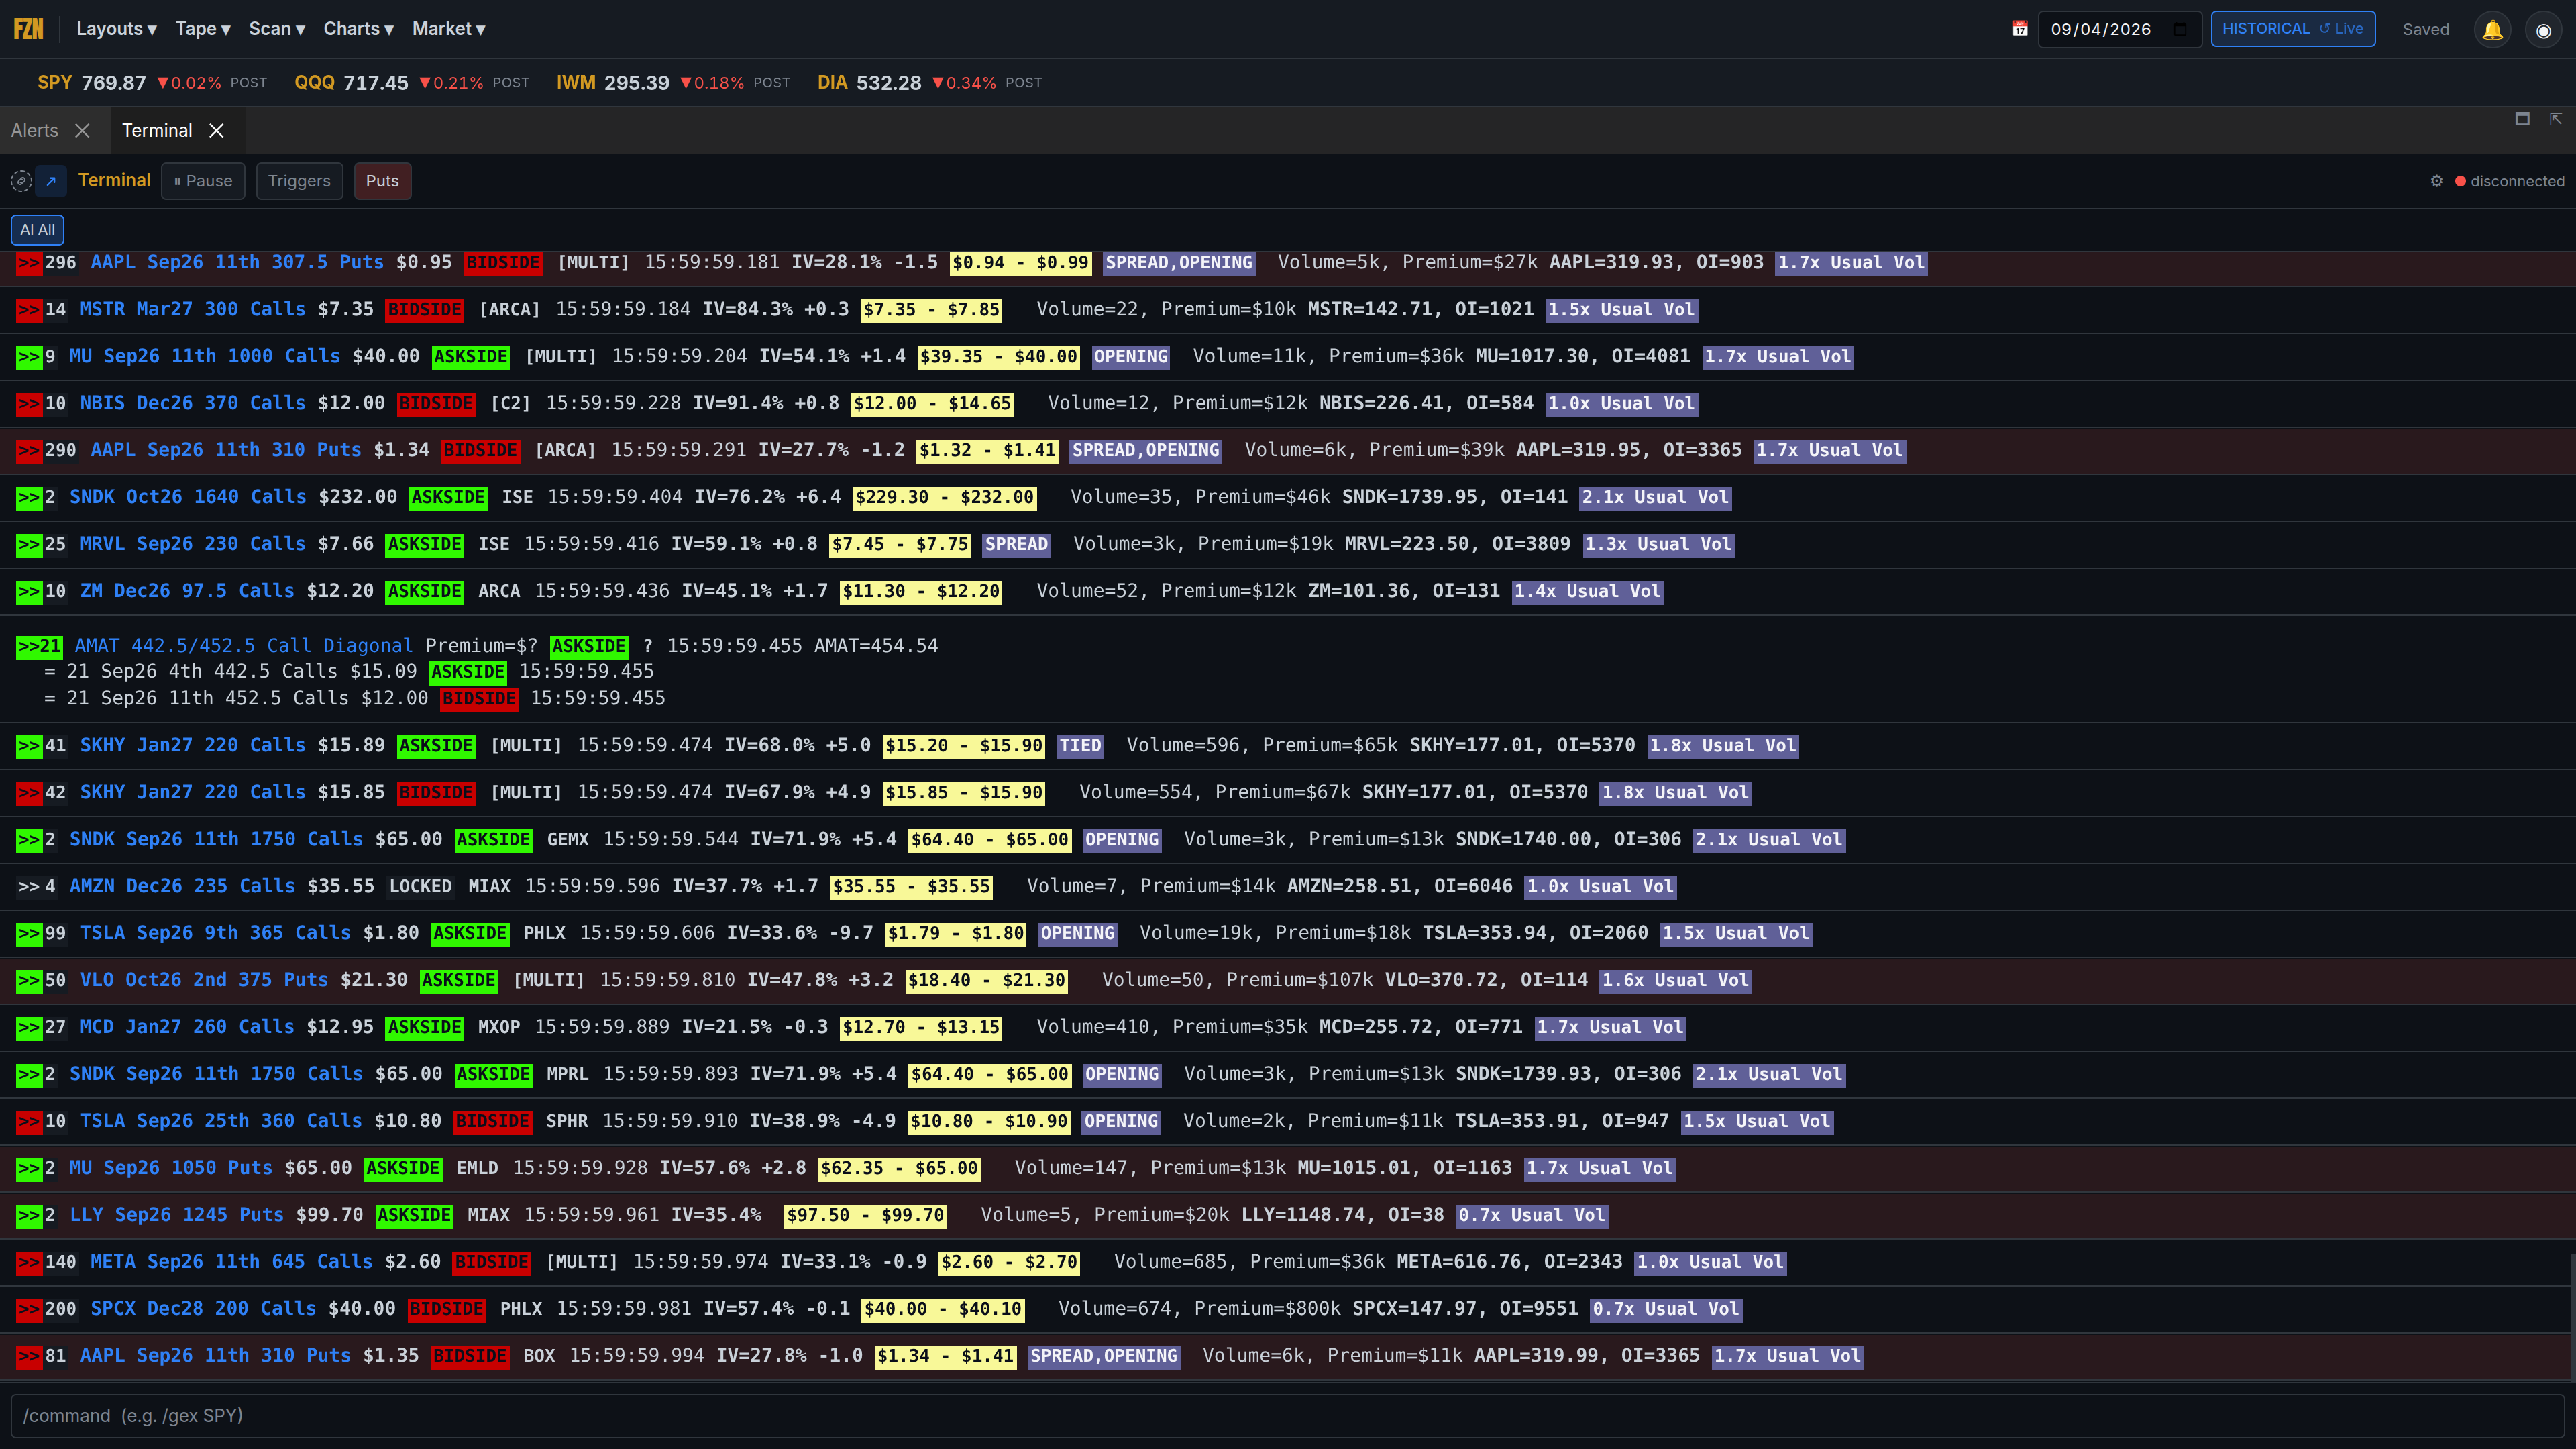The height and width of the screenshot is (1449, 2576).
Task: Click the SPY ticker quote
Action: [x=152, y=83]
